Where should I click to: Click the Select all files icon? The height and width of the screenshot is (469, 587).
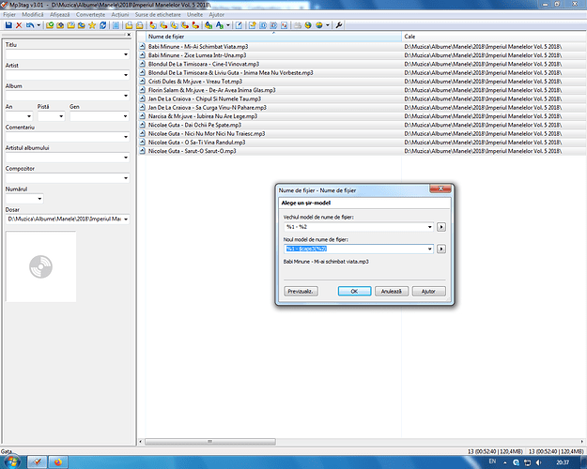(116, 25)
